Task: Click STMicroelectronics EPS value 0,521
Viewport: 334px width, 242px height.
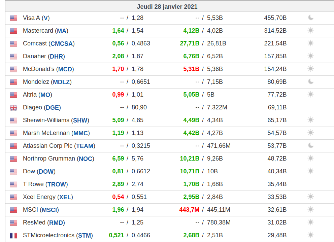Action: [x=116, y=235]
